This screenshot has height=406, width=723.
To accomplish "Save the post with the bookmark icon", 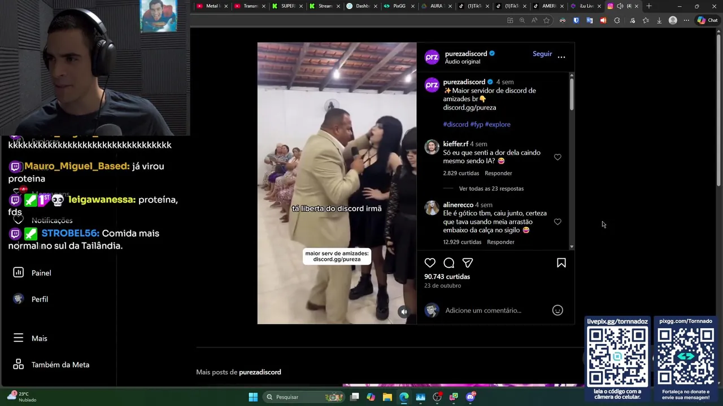I will click(x=561, y=263).
